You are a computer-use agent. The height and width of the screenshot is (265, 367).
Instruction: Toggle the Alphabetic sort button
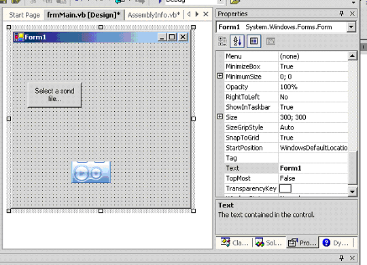(x=237, y=41)
